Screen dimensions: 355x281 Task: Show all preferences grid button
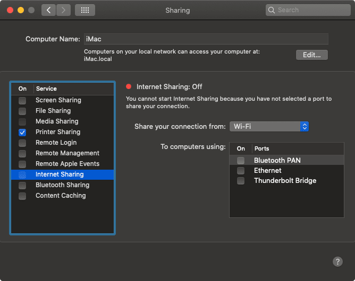85,10
